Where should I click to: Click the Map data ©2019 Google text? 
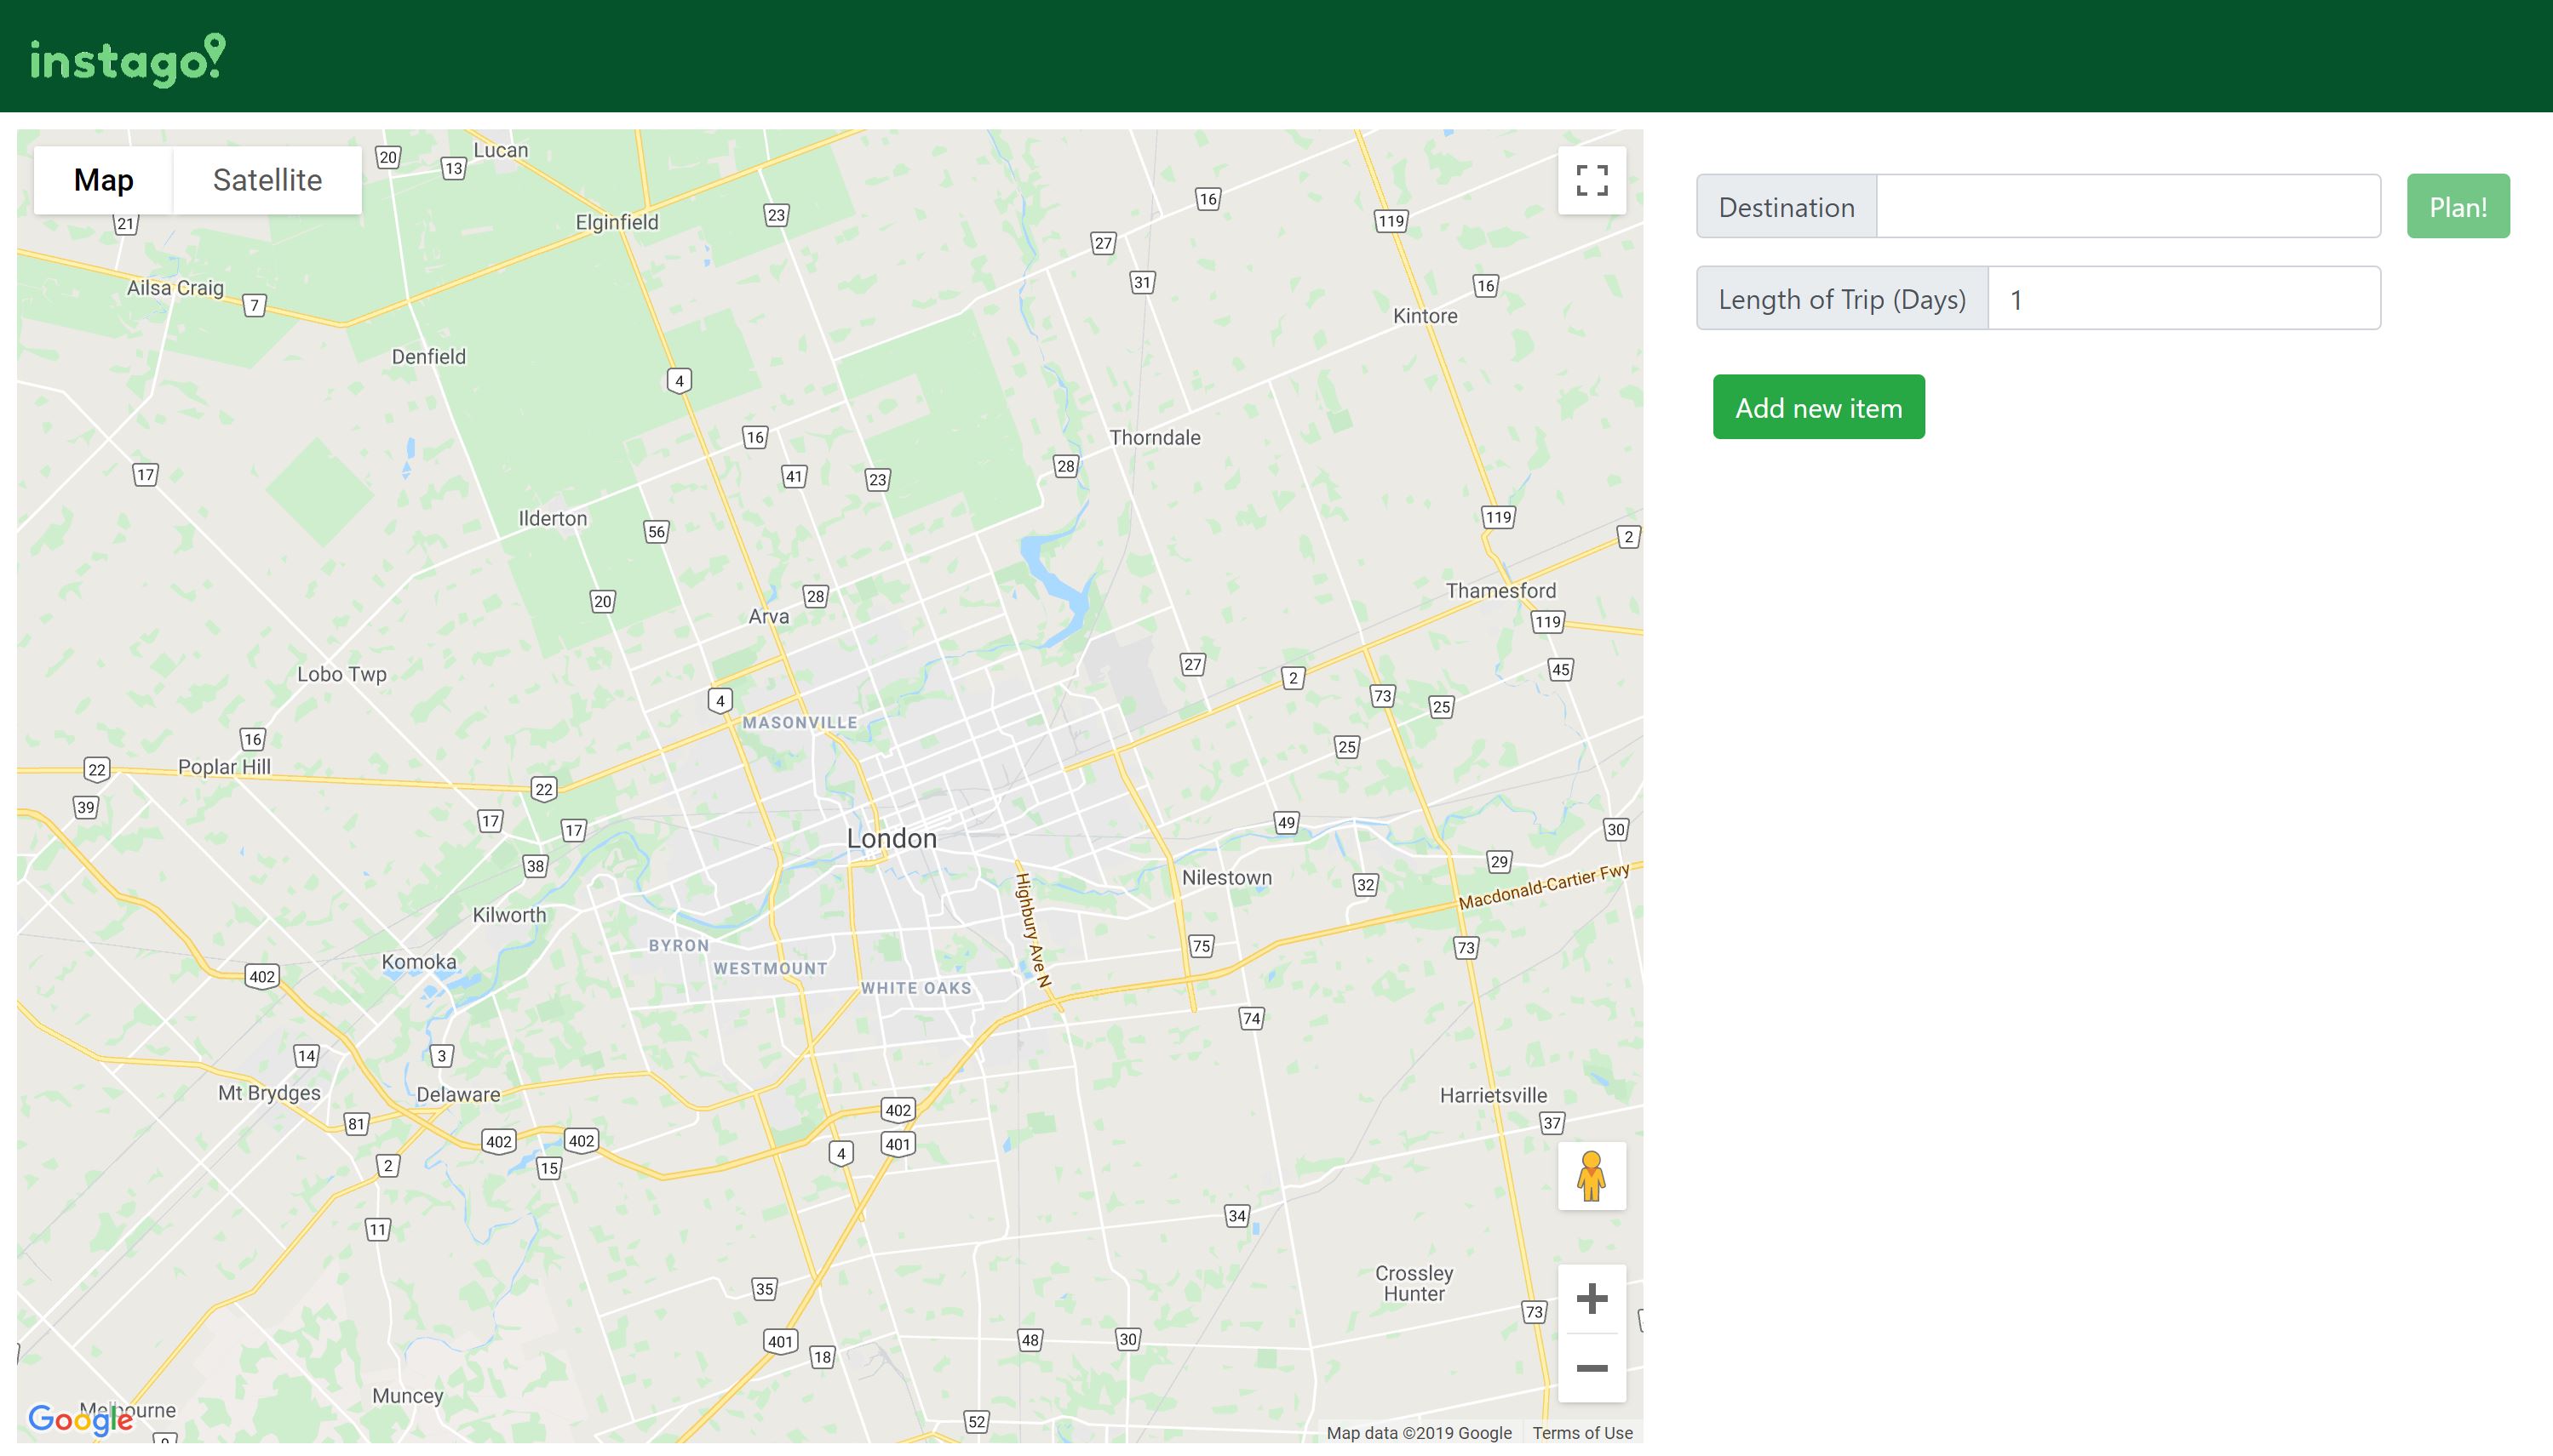tap(1419, 1433)
